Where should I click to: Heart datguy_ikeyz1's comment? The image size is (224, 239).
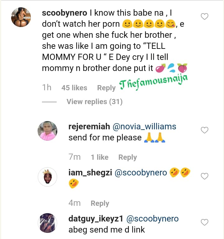(x=204, y=222)
